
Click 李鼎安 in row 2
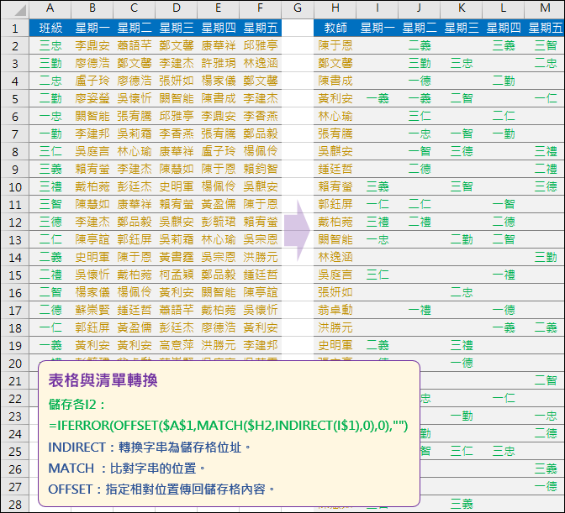tap(92, 45)
